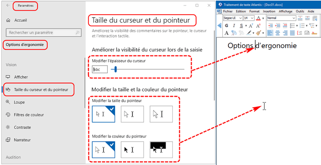Image resolution: width=321 pixels, height=165 pixels.
Task: Click the page document icon in toolbar
Action: (307, 33)
